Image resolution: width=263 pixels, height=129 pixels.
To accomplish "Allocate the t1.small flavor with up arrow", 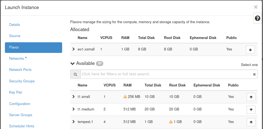I will 251,97.
